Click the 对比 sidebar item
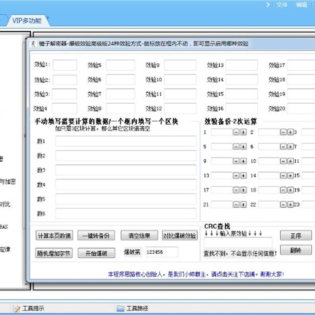315x315 pixels. coord(5,204)
